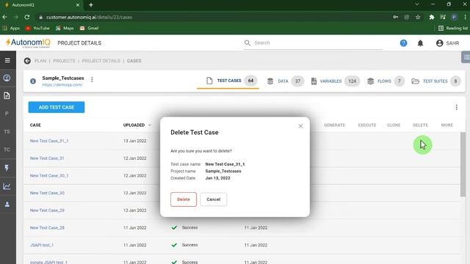Open the hamburger menu in the left sidebar
Viewport: 470px width, 264px height.
coord(7,60)
